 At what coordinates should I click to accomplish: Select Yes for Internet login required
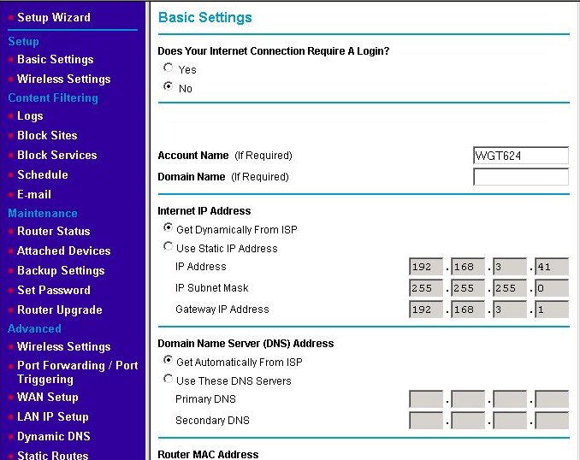tap(168, 68)
